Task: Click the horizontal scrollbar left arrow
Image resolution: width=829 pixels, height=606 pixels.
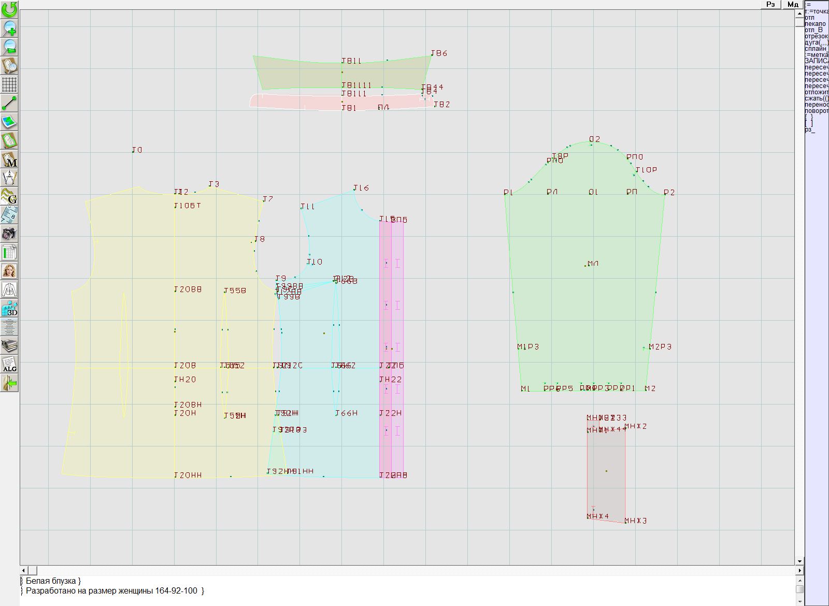Action: (23, 570)
